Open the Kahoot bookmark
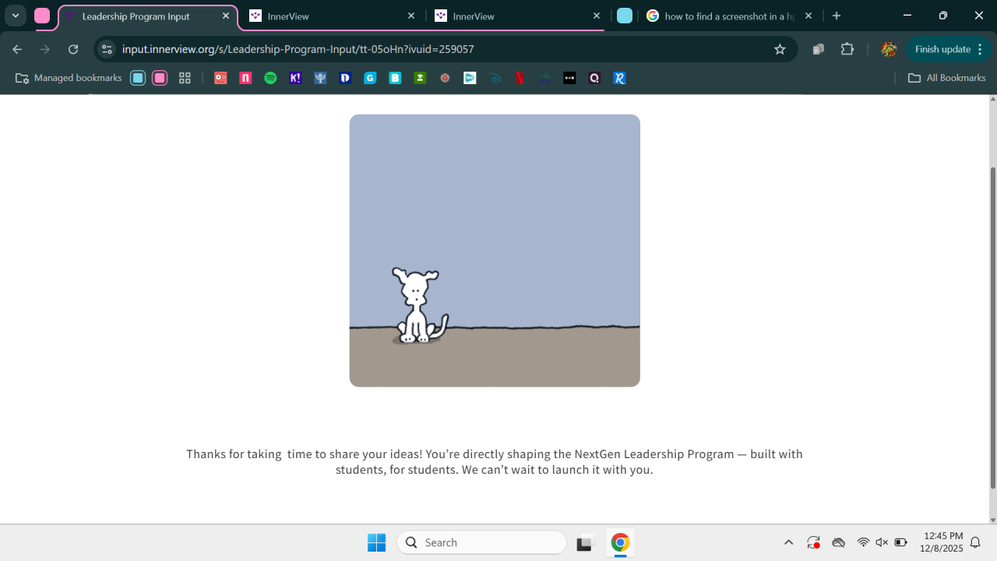The image size is (997, 561). coord(295,78)
